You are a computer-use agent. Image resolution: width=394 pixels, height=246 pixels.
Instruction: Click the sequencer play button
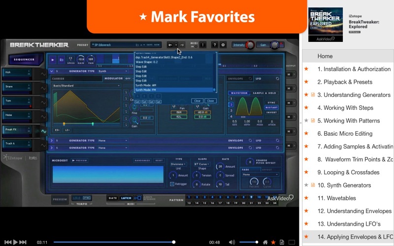click(x=53, y=60)
